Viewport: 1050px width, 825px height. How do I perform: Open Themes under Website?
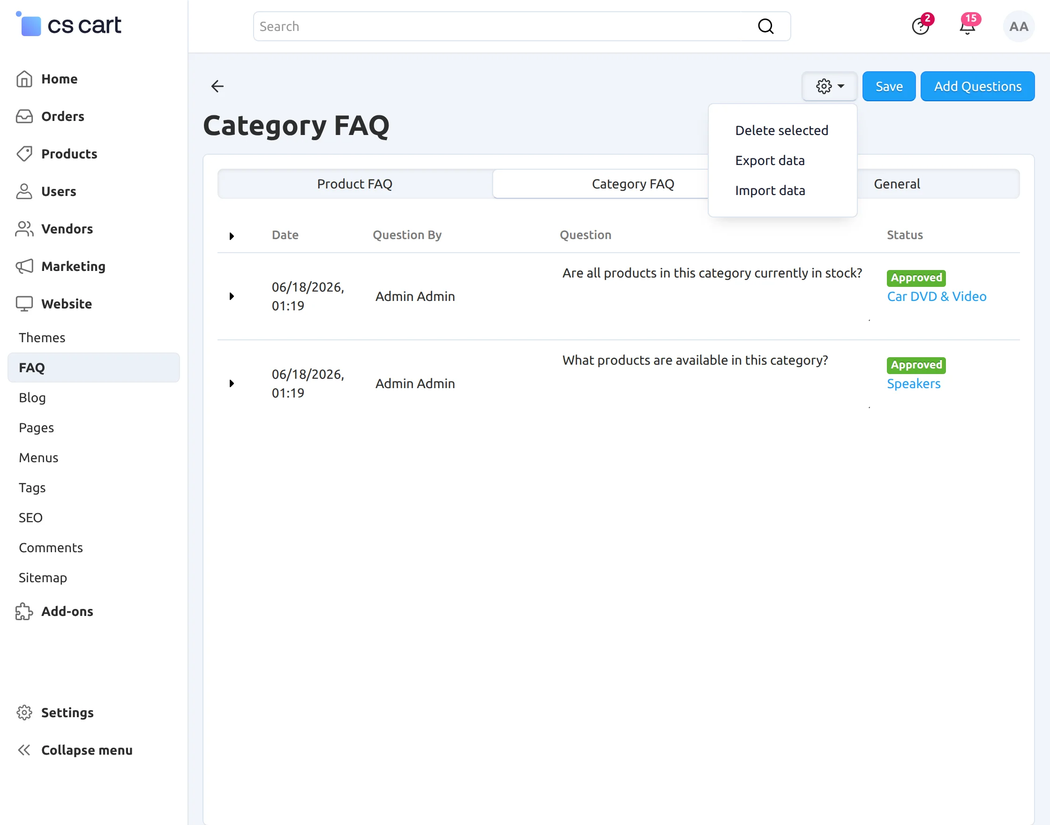(x=42, y=337)
